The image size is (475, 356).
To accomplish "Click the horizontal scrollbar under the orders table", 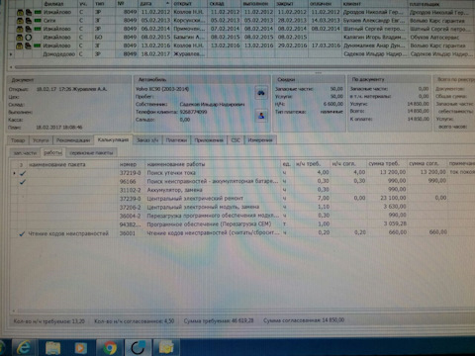I will click(x=242, y=67).
